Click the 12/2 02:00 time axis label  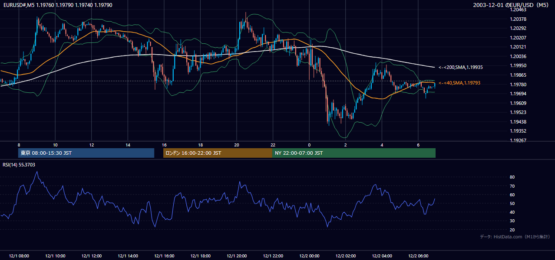click(346, 256)
